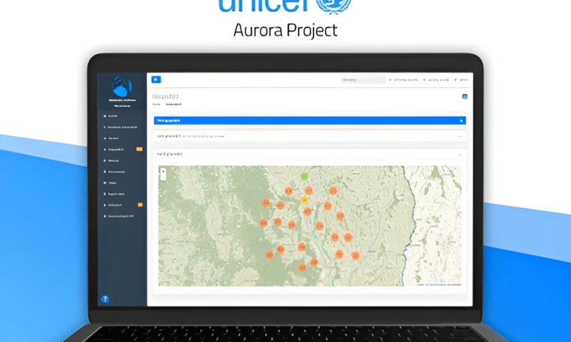Click the small blue square icon beside page title
Screen dimensions: 571x342
[x=465, y=96]
